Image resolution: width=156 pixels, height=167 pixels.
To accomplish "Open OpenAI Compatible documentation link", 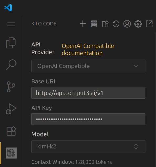I will [x=88, y=49].
